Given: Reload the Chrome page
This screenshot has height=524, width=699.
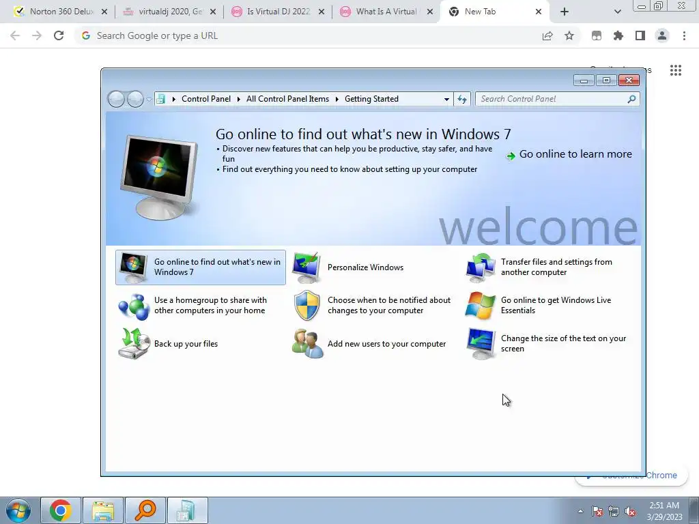Looking at the screenshot, I should [59, 35].
